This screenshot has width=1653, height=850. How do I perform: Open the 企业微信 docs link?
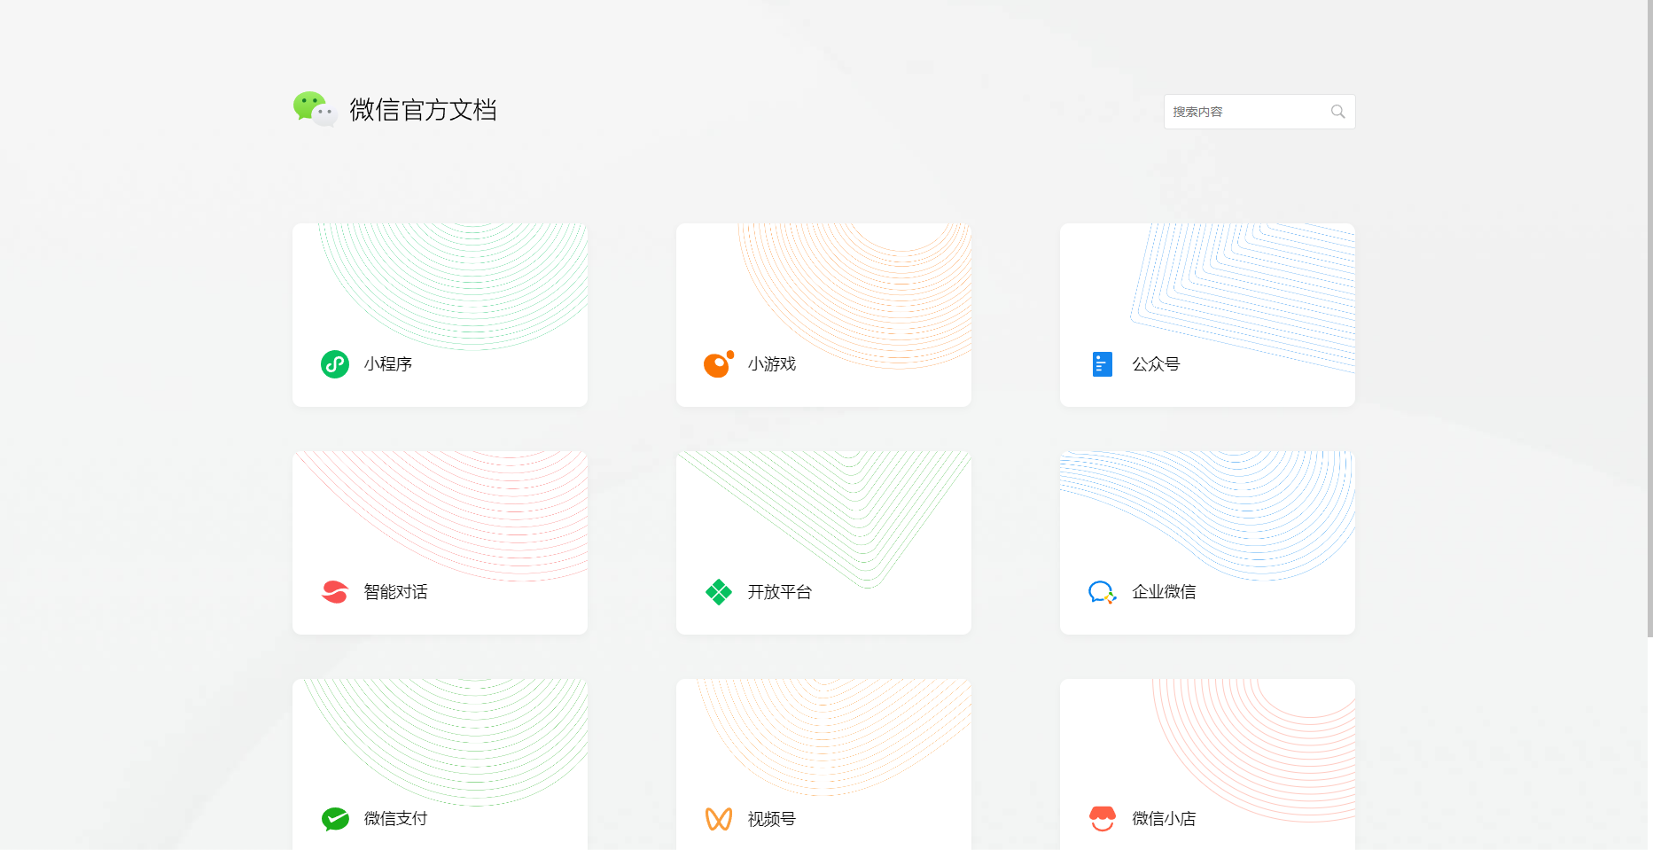pyautogui.click(x=1164, y=592)
